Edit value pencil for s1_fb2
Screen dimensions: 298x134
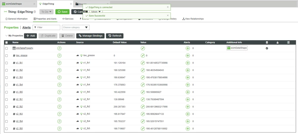tap(143, 70)
